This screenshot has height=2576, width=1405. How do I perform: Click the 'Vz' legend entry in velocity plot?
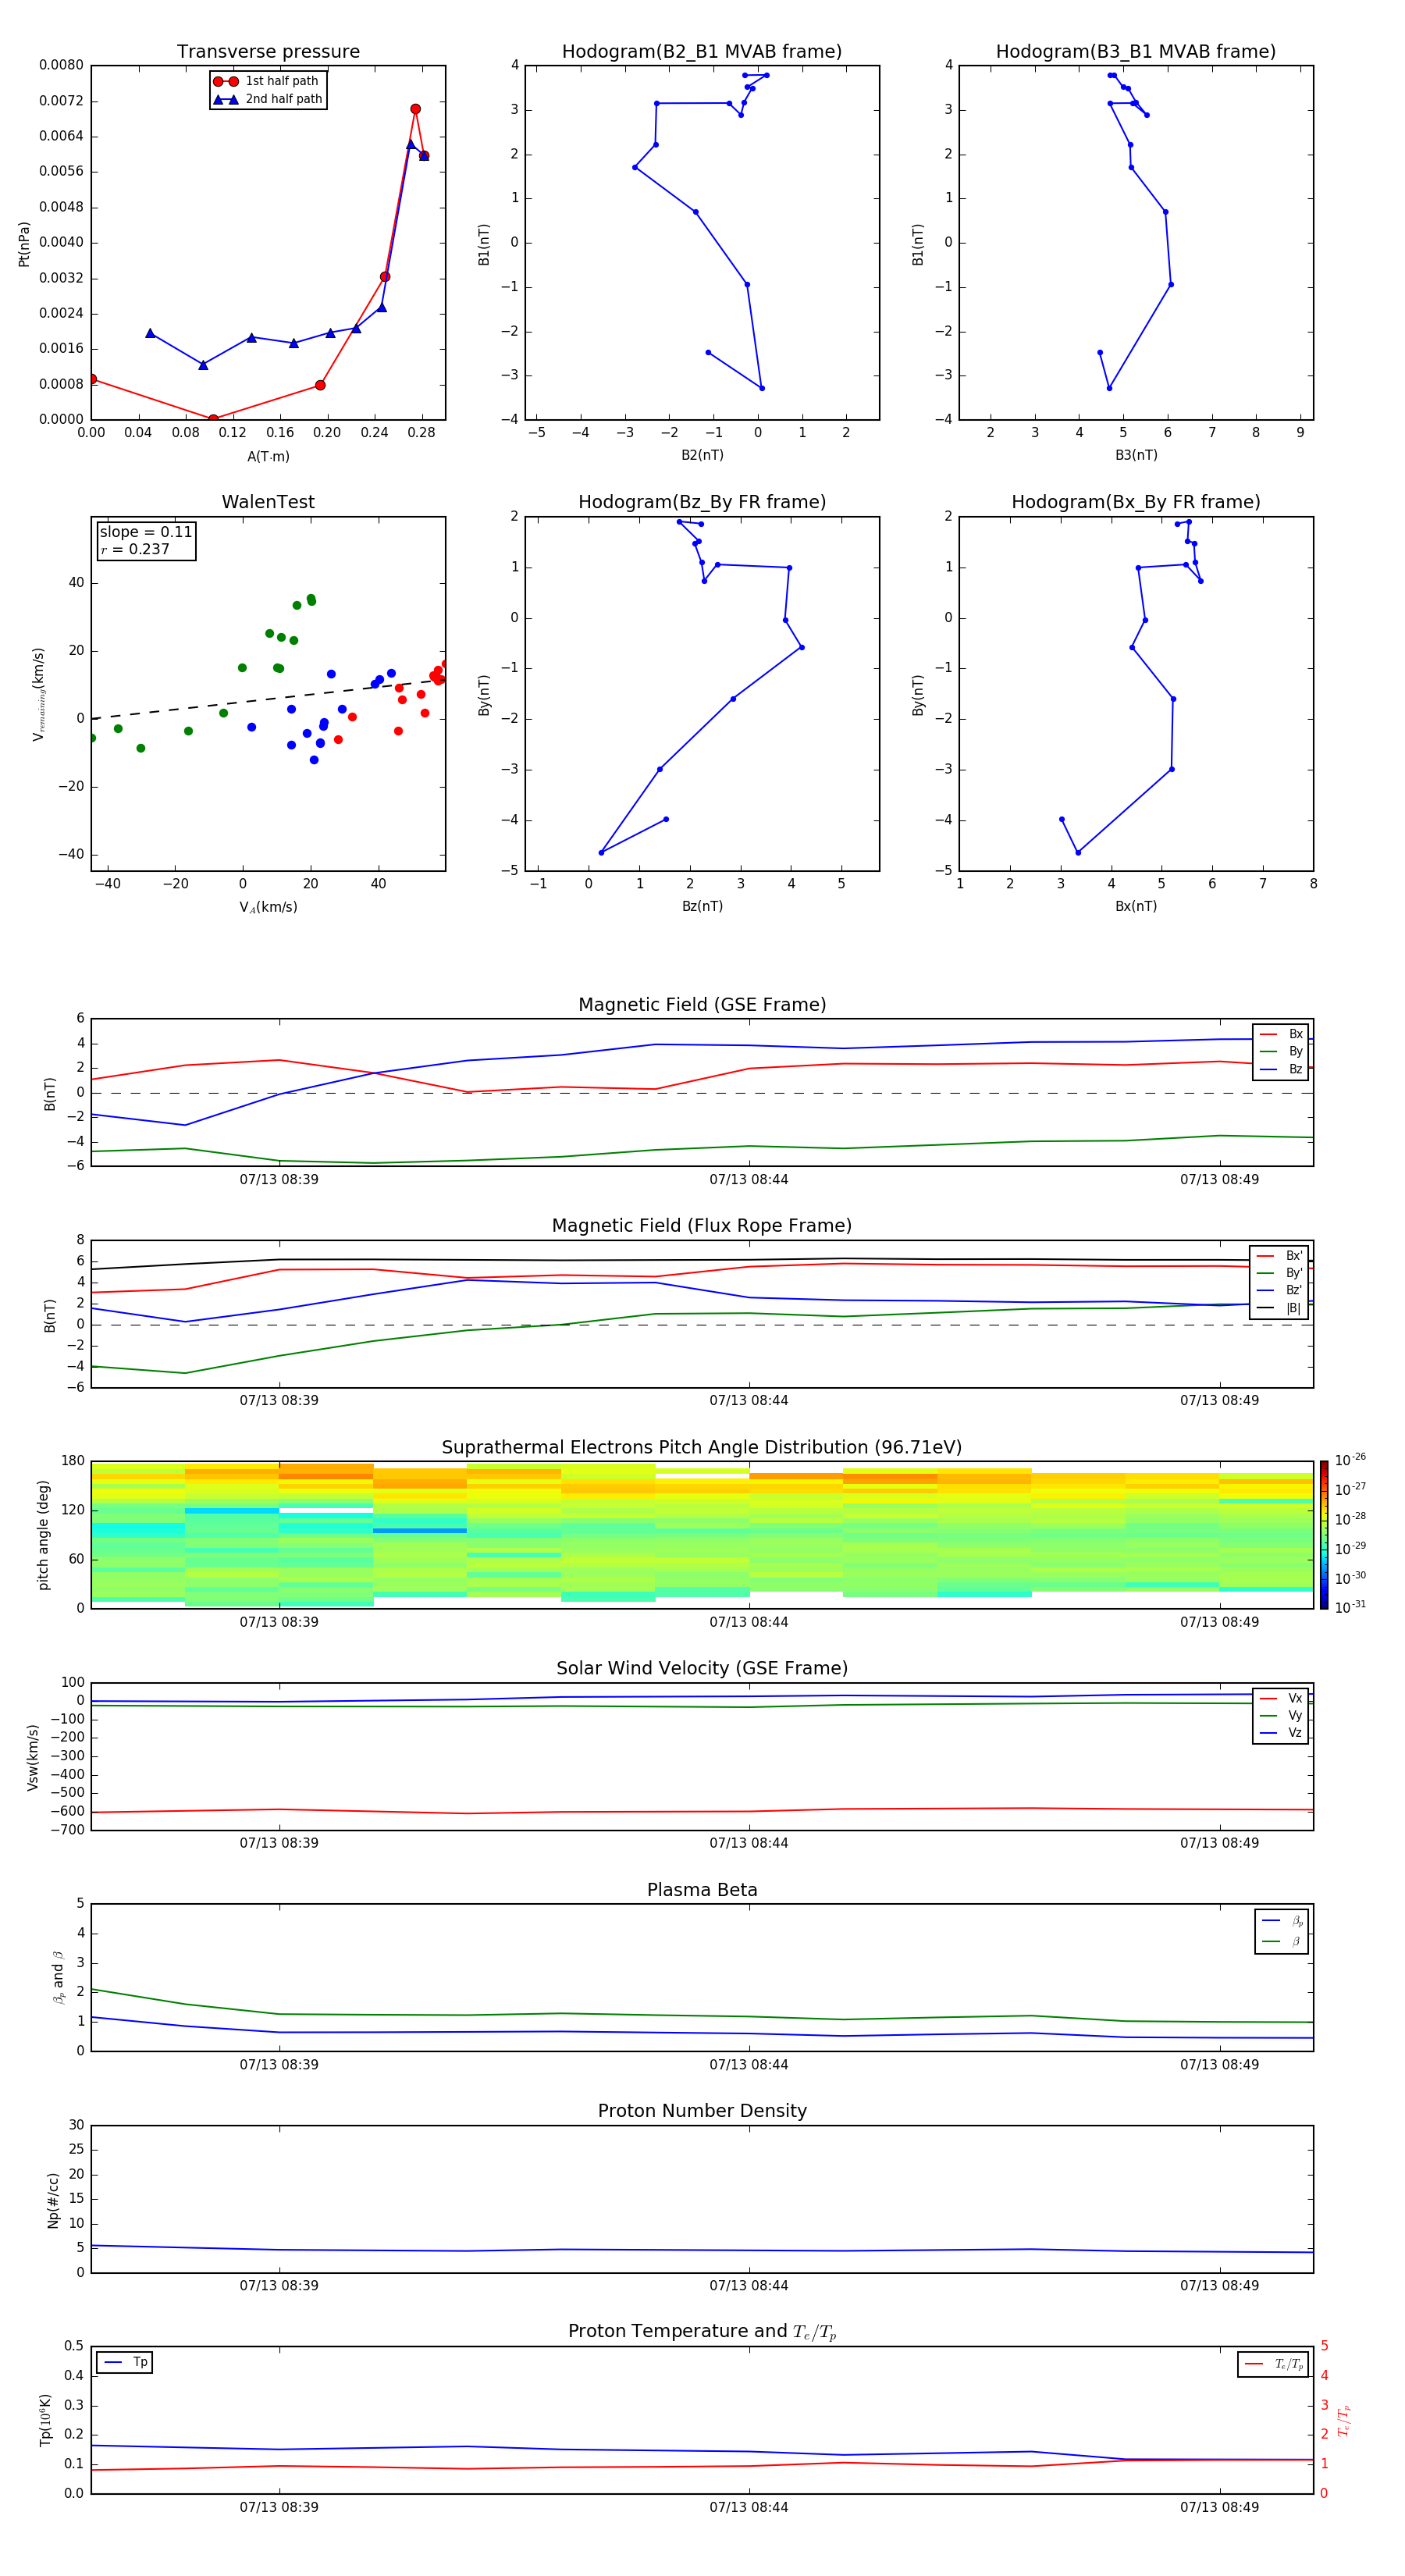tap(1281, 1733)
